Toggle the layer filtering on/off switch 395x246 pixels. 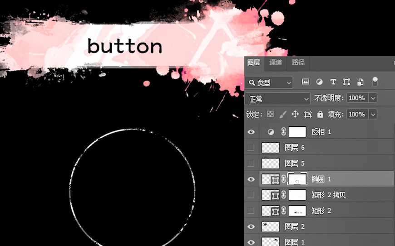click(375, 82)
